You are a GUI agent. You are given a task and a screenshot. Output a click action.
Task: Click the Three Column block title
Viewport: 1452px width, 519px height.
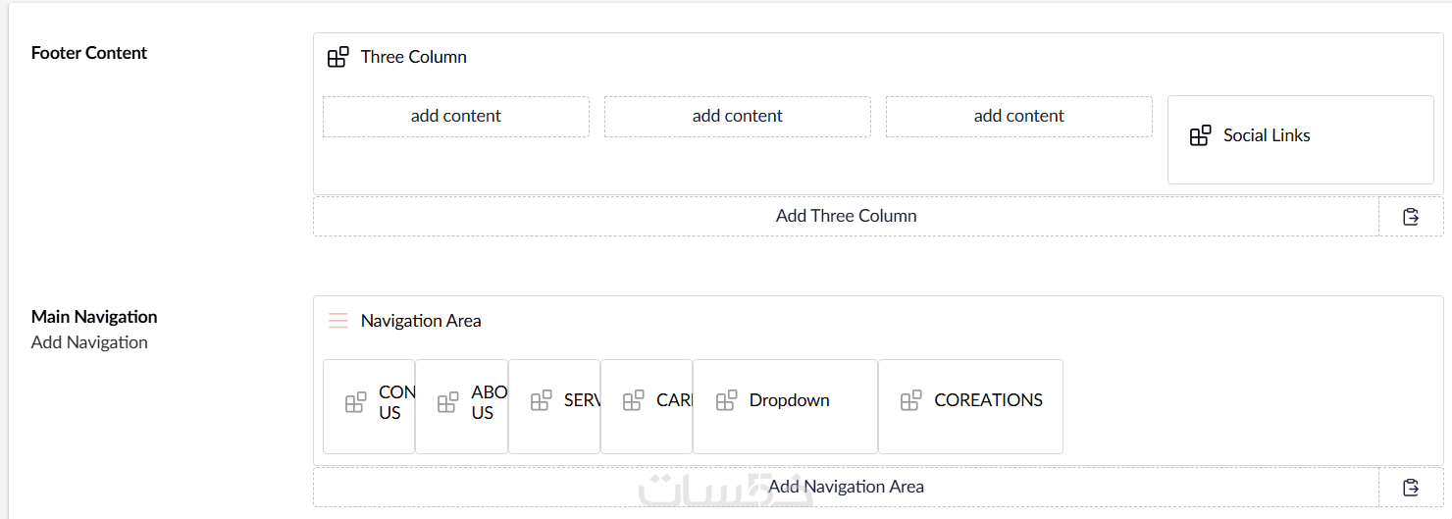click(x=414, y=57)
